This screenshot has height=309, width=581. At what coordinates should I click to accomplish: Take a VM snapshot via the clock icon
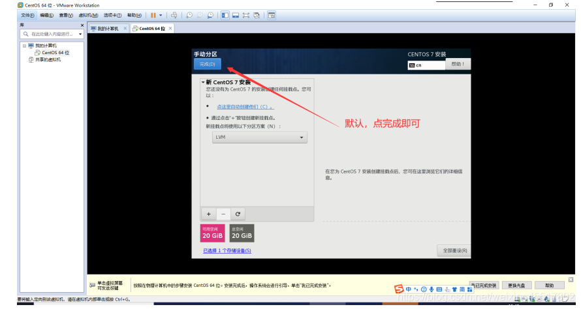coord(189,15)
